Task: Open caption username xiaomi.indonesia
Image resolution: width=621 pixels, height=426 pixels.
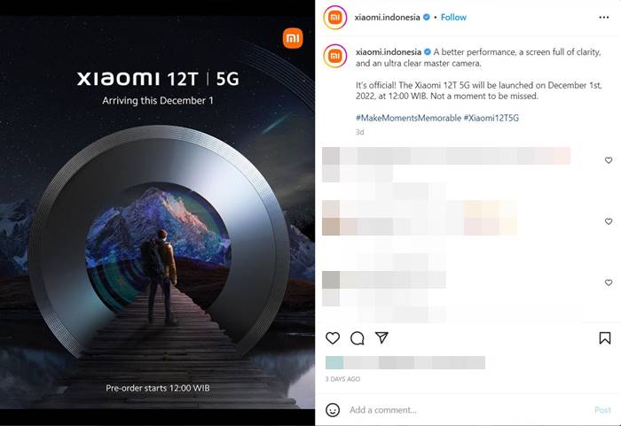Action: (x=389, y=52)
